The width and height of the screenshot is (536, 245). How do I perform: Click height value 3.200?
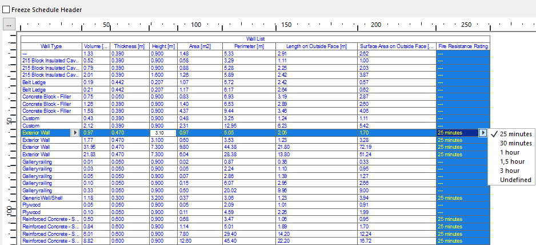pos(157,198)
